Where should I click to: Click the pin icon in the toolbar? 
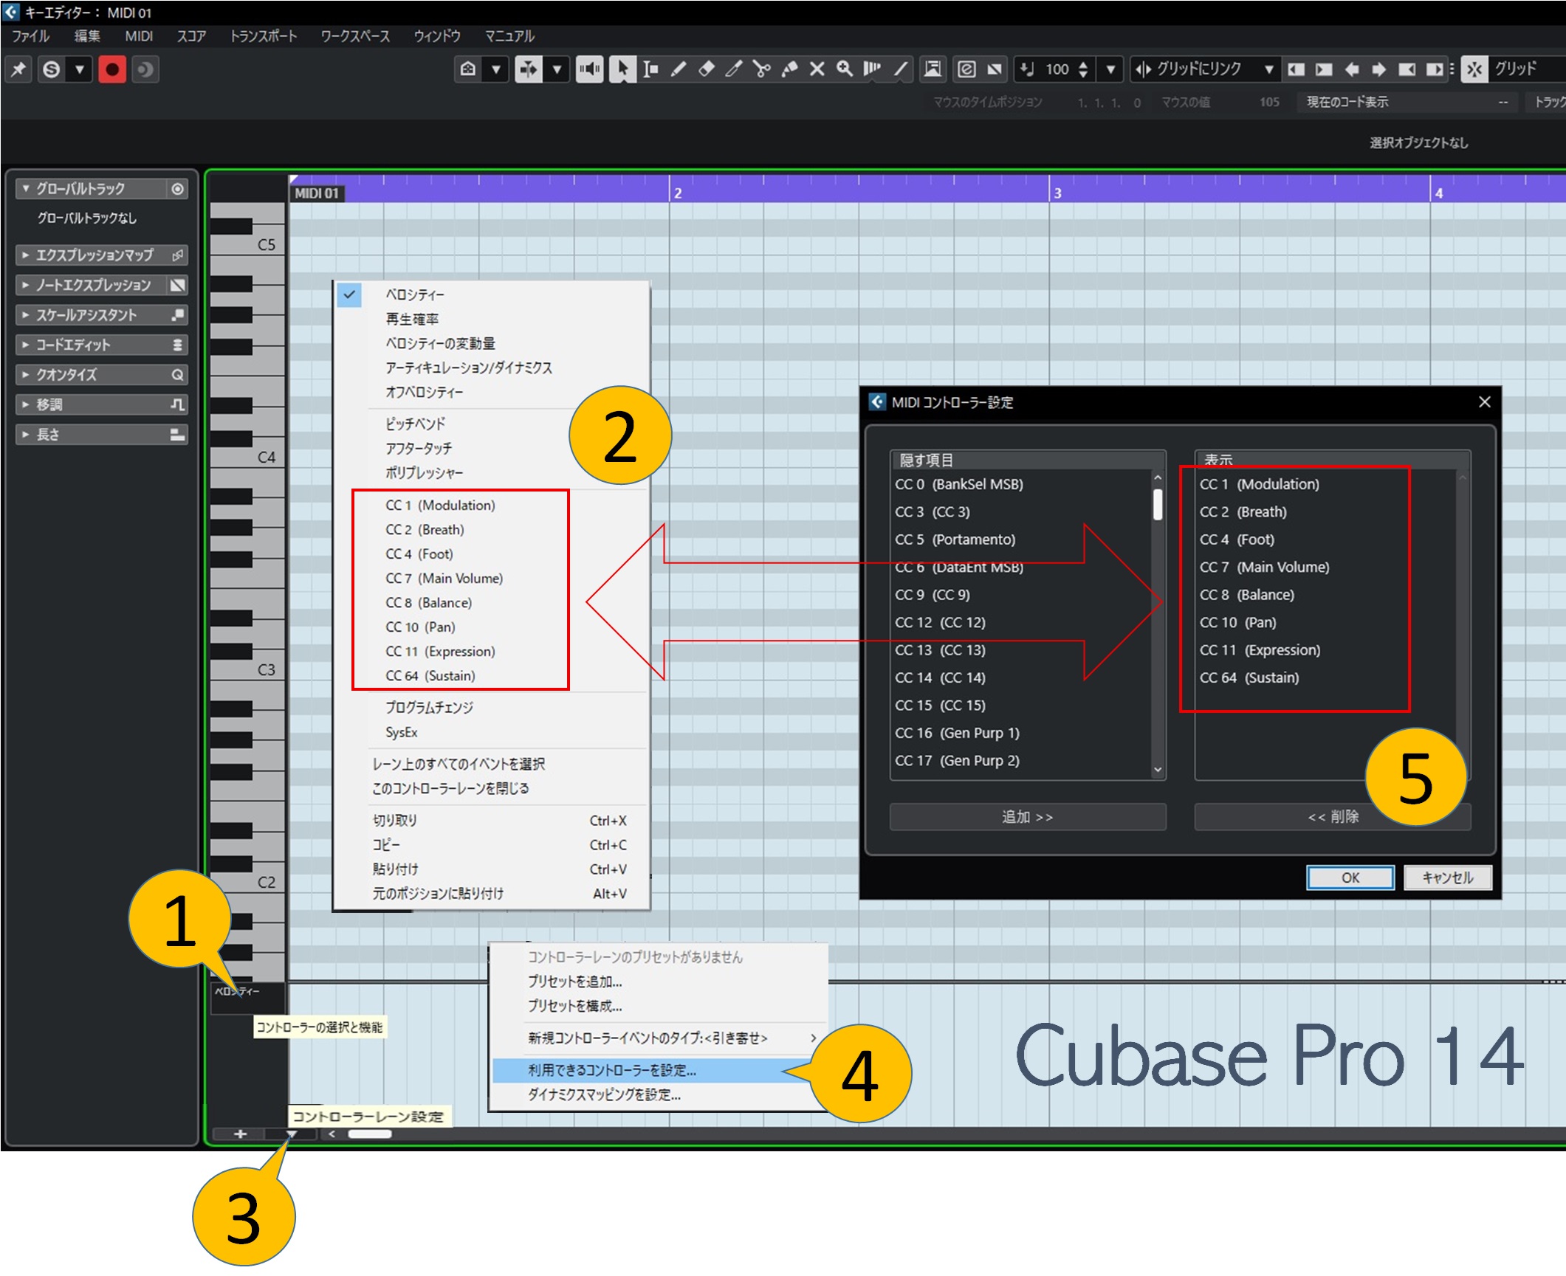click(x=18, y=69)
